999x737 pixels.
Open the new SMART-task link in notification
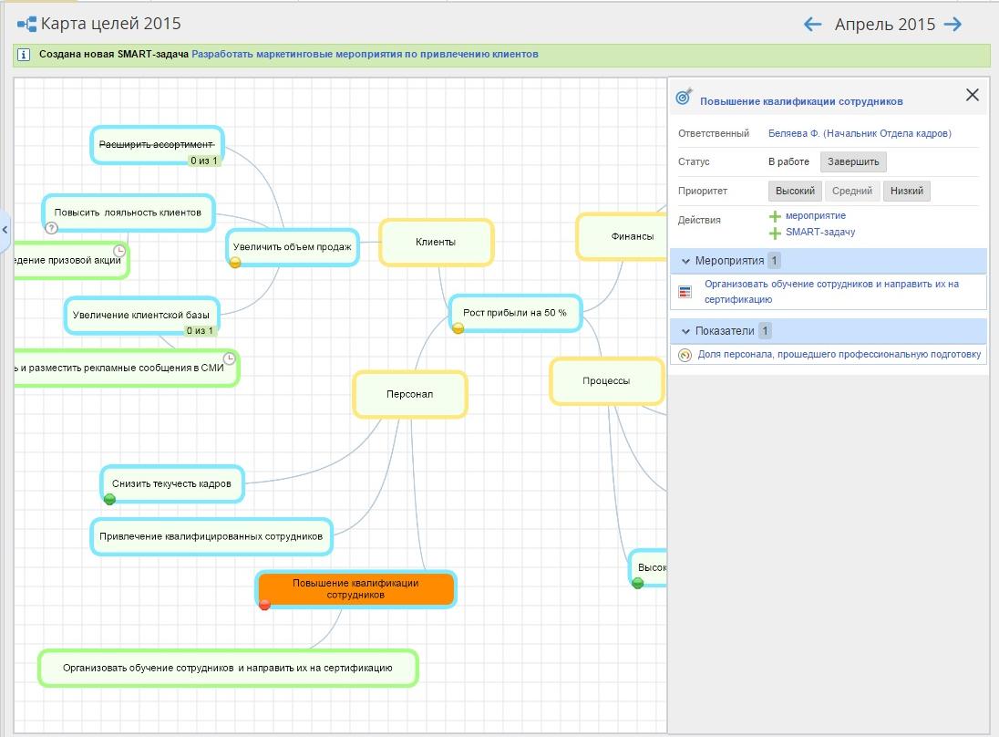click(x=365, y=55)
